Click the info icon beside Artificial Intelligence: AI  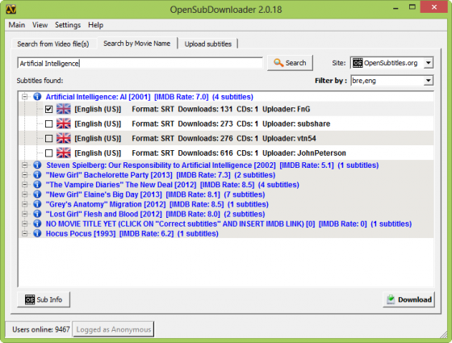point(37,97)
